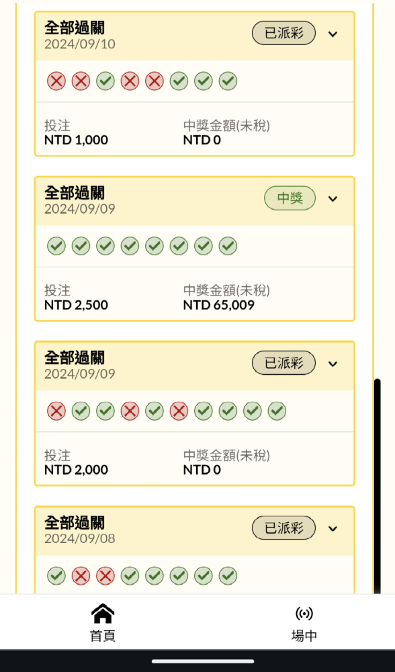This screenshot has height=672, width=395.
Task: Tap the Home house icon
Action: [103, 614]
